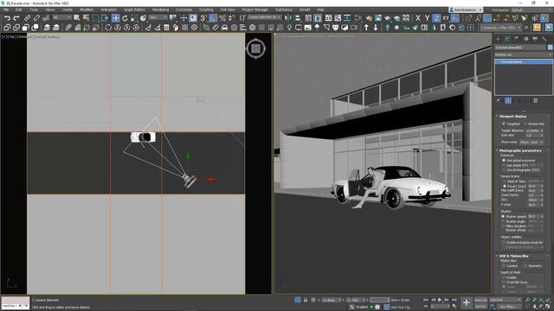554x311 pixels.
Task: Restrict transform to the X axis
Action: (418, 17)
